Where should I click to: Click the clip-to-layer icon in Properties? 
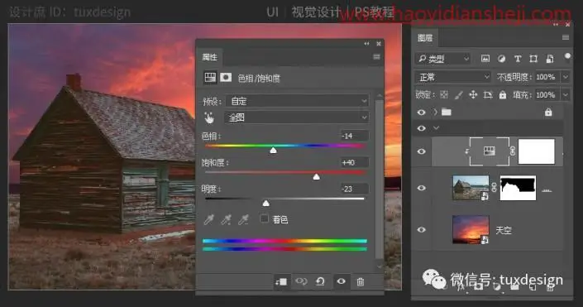pos(280,281)
